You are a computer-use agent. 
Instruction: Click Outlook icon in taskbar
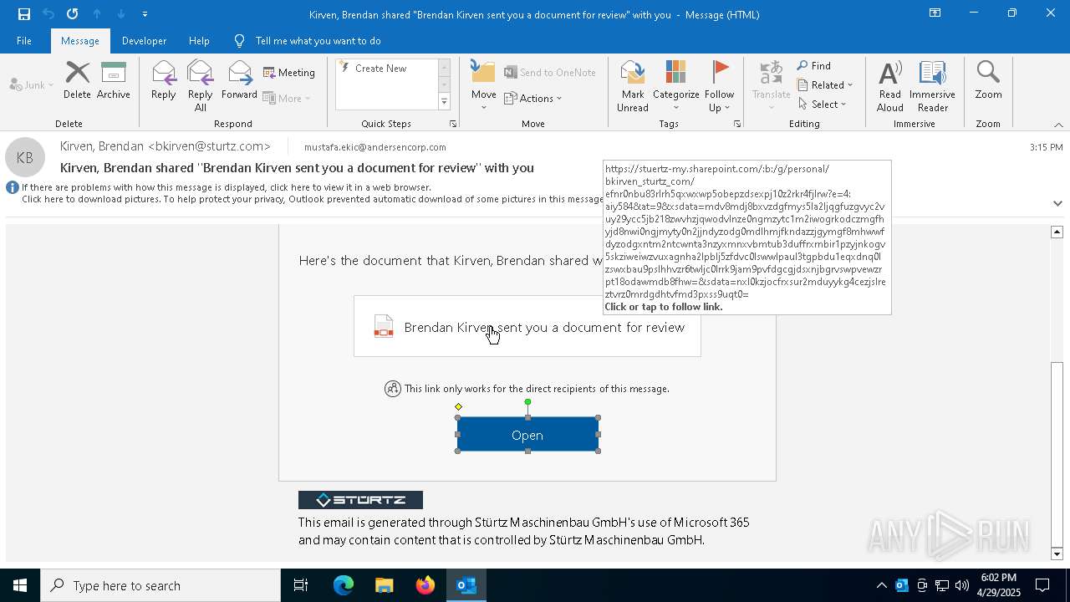[x=466, y=585]
